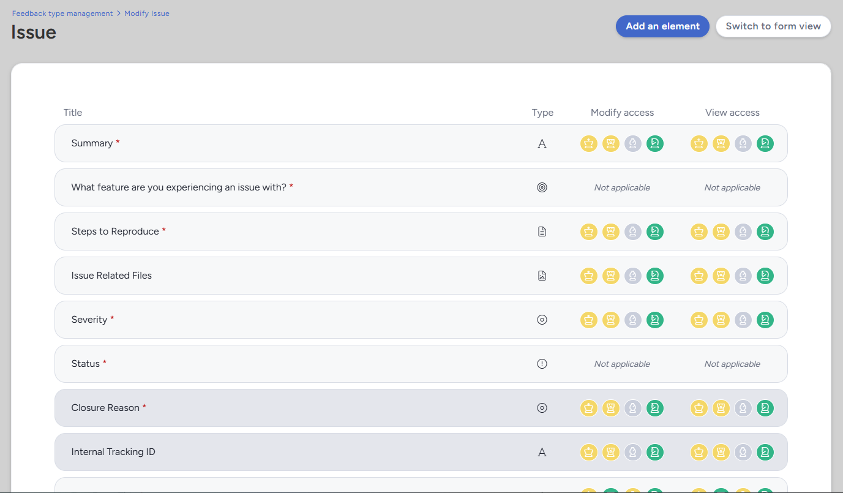Click Severity row's king icon under Modify access
This screenshot has height=493, width=843.
[589, 320]
